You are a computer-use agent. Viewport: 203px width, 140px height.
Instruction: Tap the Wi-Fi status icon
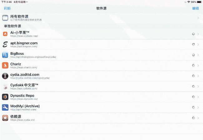pos(189,2)
